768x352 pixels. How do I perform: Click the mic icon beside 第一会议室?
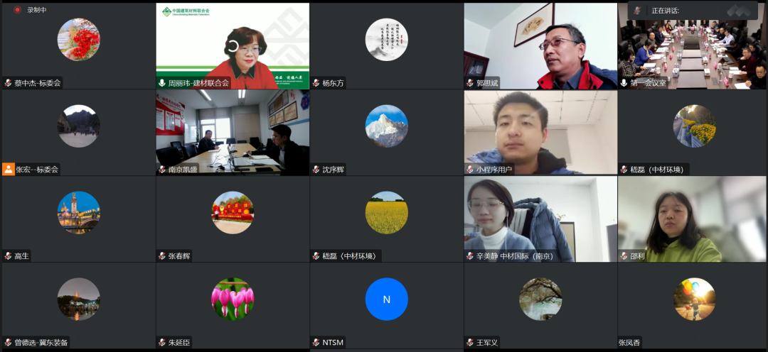[624, 83]
